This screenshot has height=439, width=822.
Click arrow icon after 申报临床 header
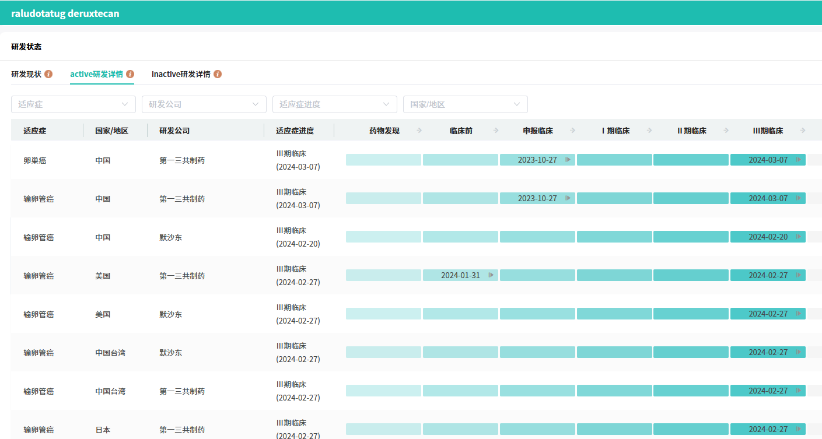click(573, 131)
